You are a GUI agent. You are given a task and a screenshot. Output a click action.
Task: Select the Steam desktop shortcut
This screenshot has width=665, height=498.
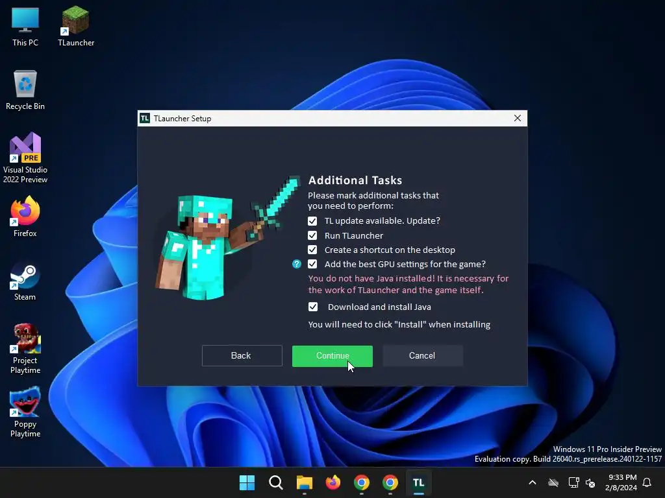click(25, 281)
